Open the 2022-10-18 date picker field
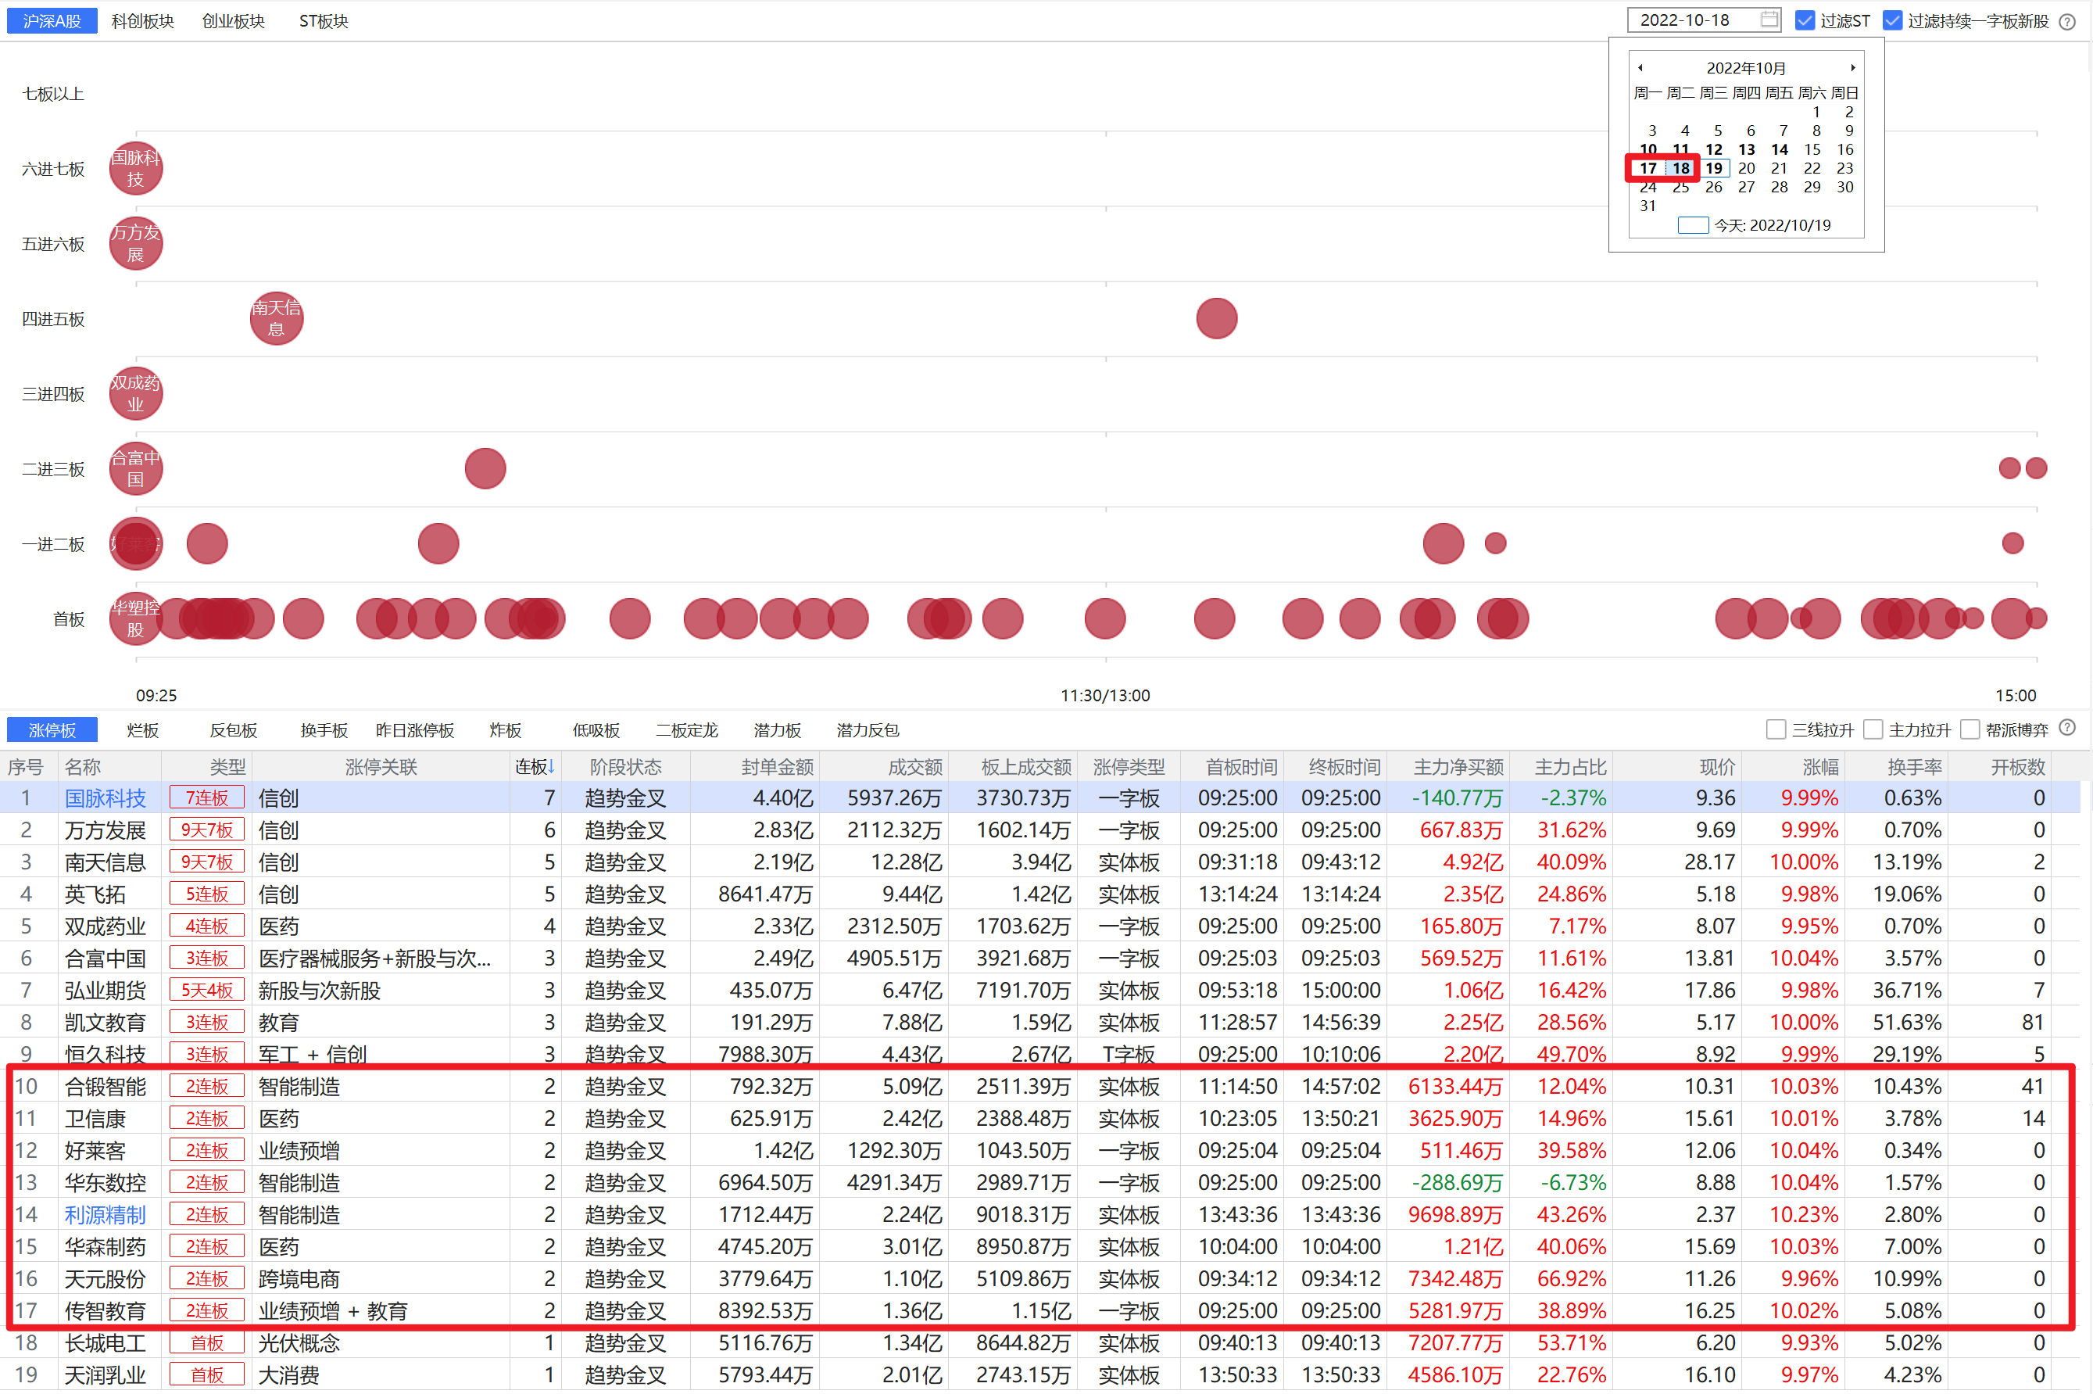Image resolution: width=2093 pixels, height=1394 pixels. coord(1705,20)
